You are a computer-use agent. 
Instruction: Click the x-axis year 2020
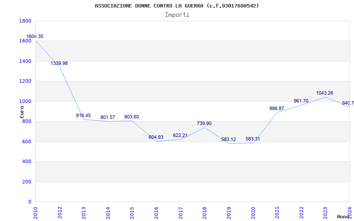253,213
